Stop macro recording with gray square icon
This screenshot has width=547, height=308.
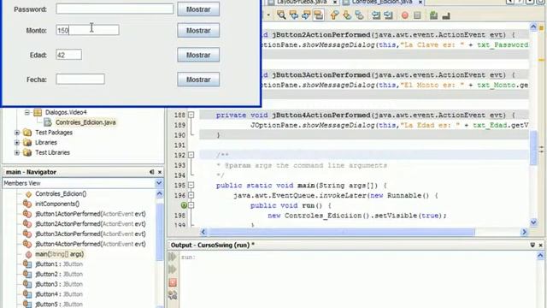point(417,15)
